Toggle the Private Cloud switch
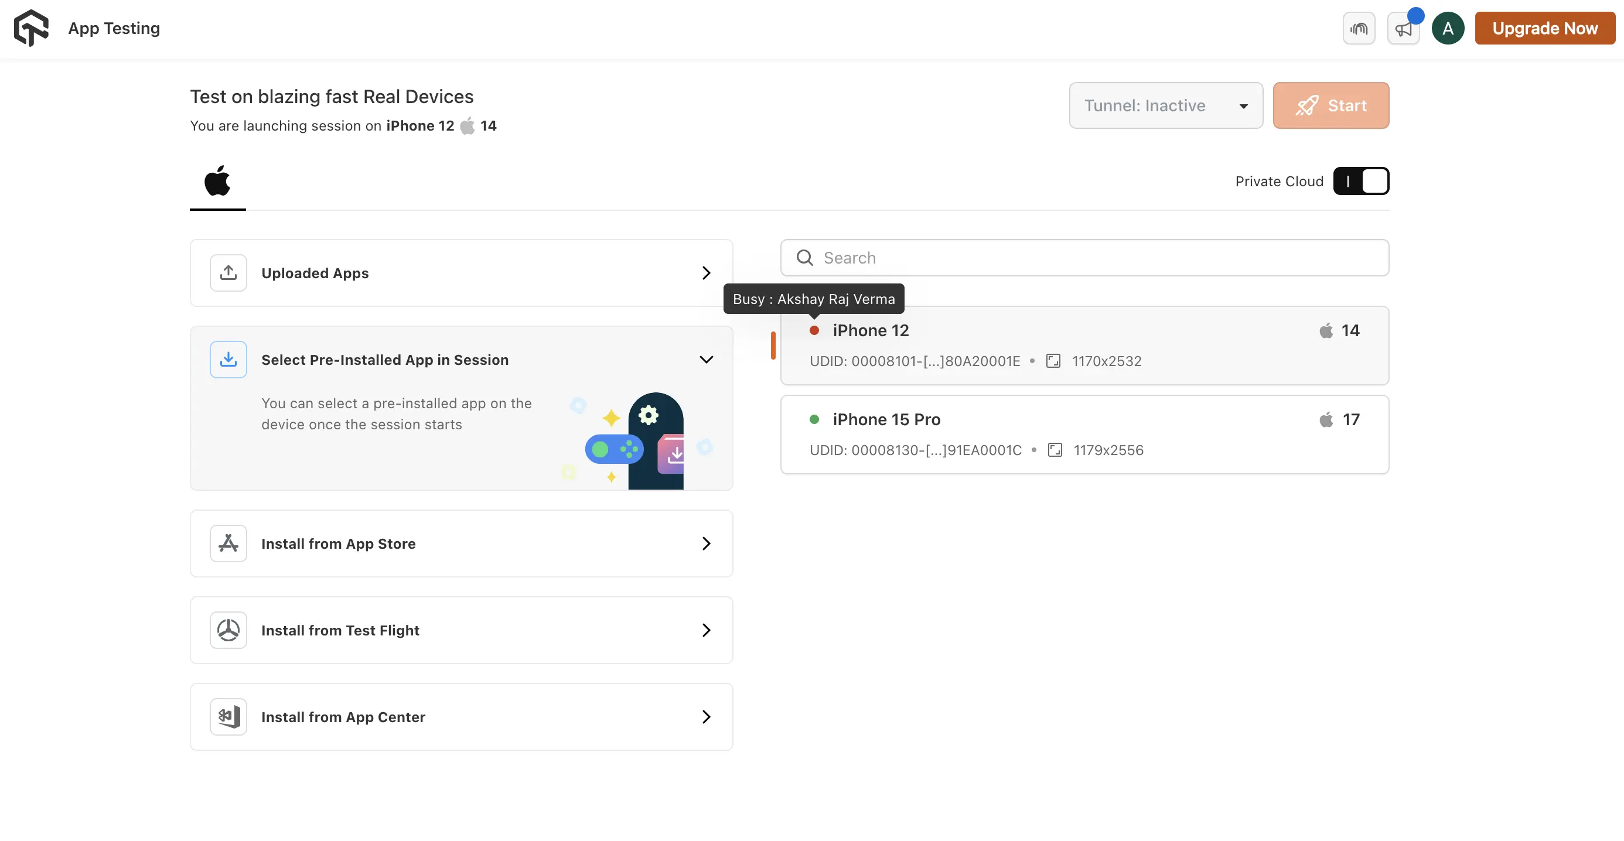This screenshot has height=841, width=1624. (1360, 182)
